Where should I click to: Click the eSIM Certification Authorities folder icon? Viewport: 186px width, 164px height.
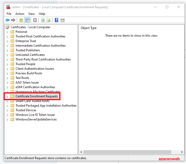click(12, 87)
